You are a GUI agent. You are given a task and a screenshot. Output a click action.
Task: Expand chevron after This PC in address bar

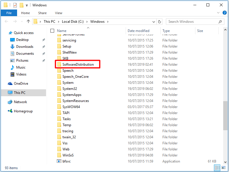58,22
